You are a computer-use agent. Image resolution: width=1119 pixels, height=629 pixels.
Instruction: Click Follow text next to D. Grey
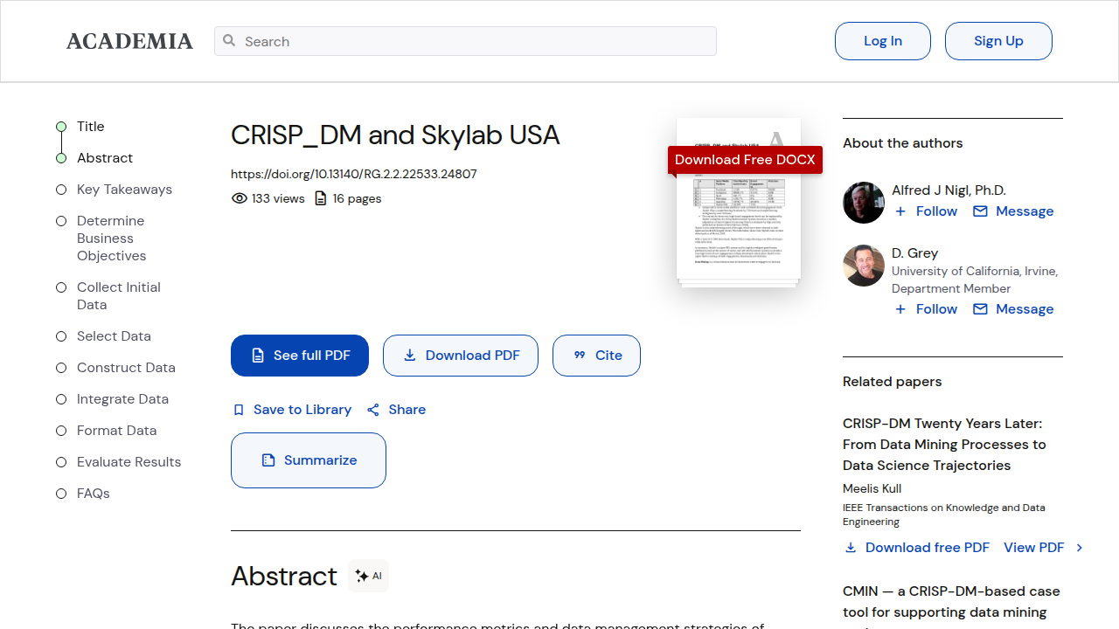point(936,309)
